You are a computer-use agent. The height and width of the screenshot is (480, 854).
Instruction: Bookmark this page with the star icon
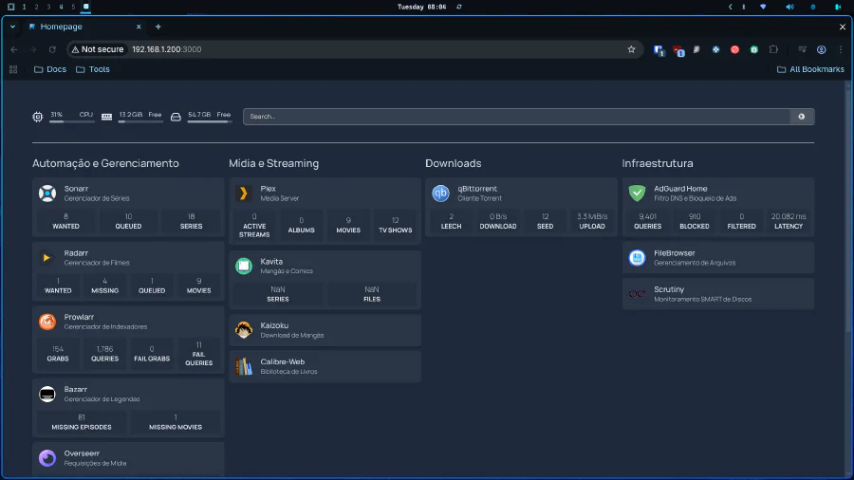pos(631,49)
